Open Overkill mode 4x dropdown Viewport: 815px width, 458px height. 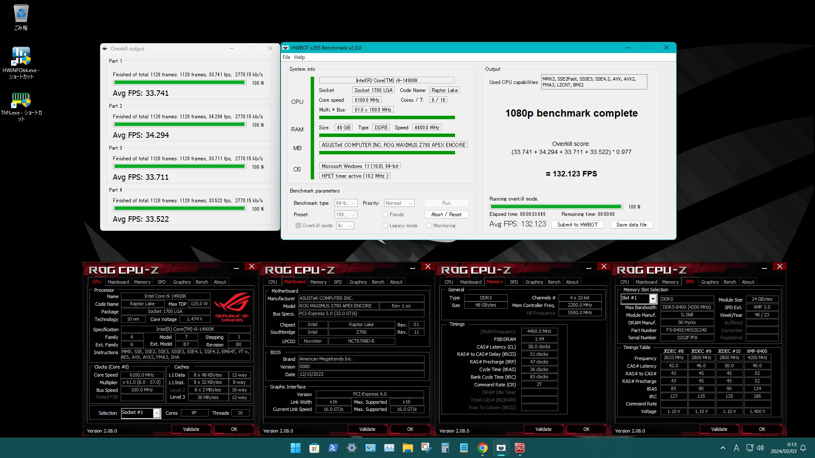pos(345,226)
